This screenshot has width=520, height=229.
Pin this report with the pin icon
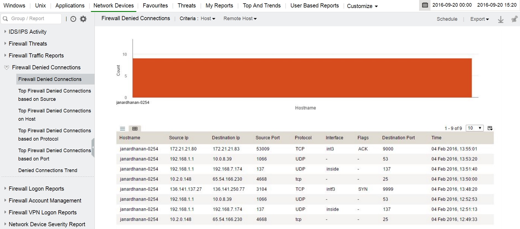pos(514,19)
